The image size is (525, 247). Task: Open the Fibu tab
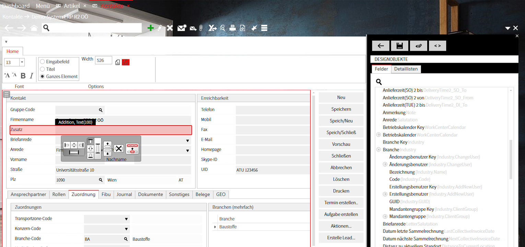[x=106, y=194]
